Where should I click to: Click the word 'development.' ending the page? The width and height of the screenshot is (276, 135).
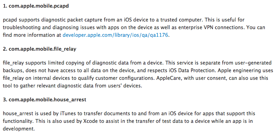pyautogui.click(x=19, y=129)
